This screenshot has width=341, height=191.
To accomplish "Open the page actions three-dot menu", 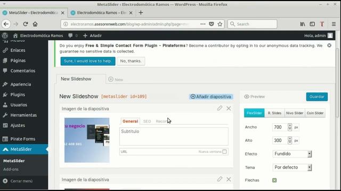I will 202,24.
